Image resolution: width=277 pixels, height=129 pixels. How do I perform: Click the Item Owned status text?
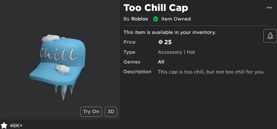click(176, 19)
